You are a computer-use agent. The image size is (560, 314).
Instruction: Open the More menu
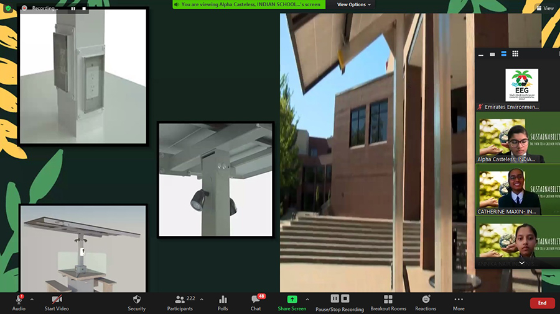point(459,302)
